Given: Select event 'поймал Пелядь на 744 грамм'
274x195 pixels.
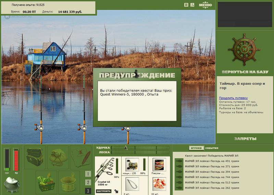Looking at the screenshot, I should click(212, 177).
